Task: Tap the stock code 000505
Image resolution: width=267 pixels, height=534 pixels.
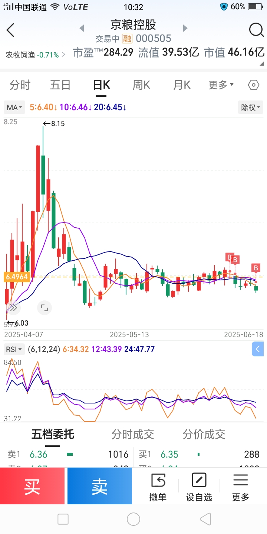Action: (154, 39)
